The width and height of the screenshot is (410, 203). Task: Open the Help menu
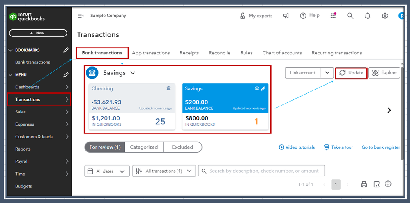coord(310,16)
